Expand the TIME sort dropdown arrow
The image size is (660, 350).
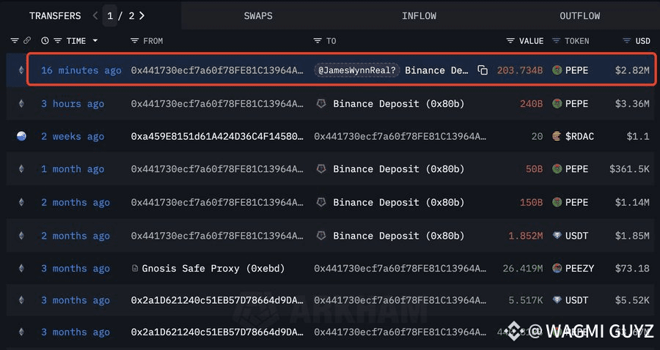tap(95, 41)
